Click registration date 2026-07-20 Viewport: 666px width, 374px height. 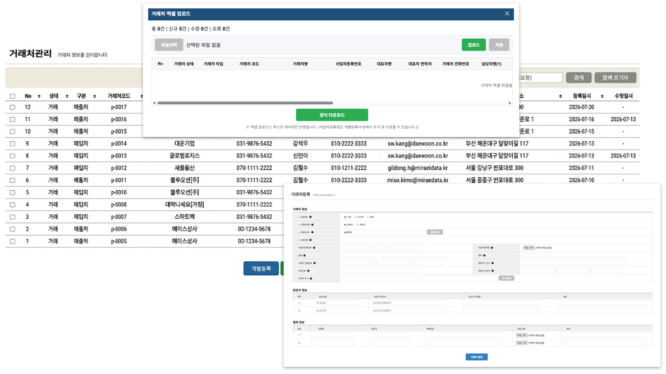coord(581,108)
